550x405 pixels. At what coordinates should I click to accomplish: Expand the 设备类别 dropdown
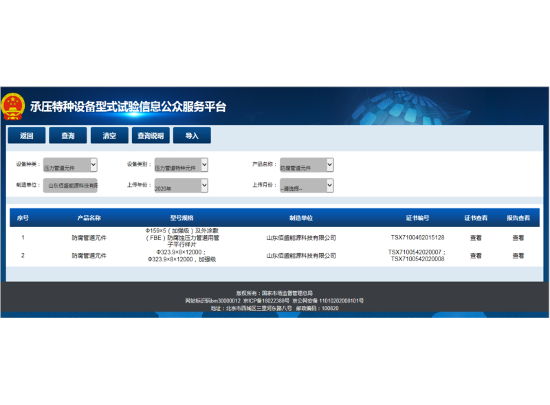(181, 165)
